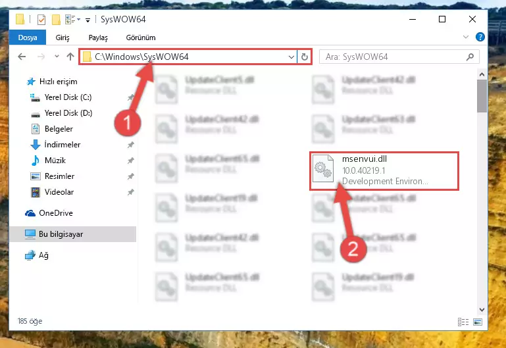The height and width of the screenshot is (348, 506).
Task: Switch to the Giriş ribbon tab
Action: pyautogui.click(x=63, y=37)
